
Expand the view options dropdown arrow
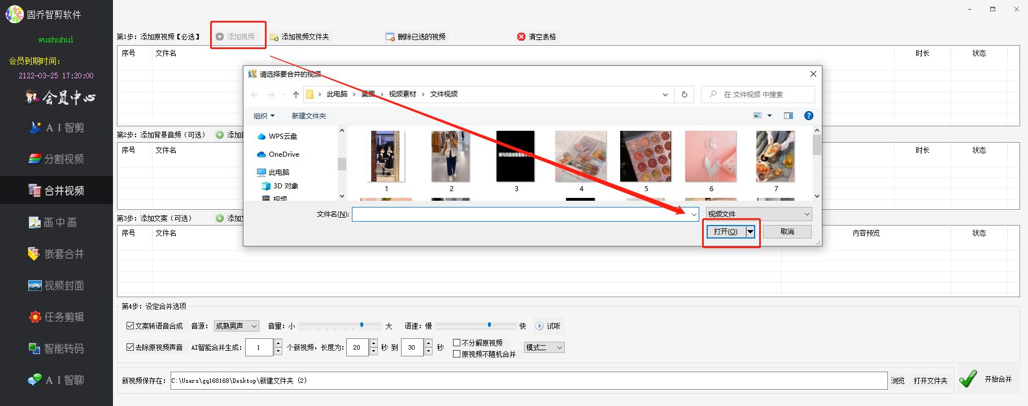pyautogui.click(x=769, y=116)
